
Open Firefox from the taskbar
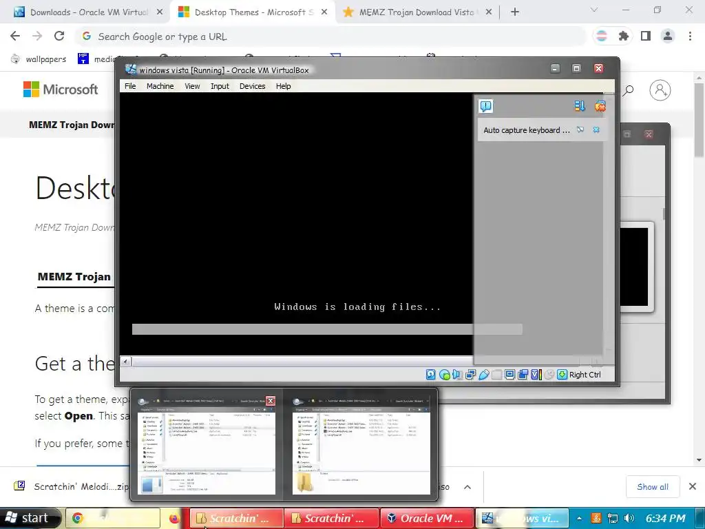[x=174, y=519]
